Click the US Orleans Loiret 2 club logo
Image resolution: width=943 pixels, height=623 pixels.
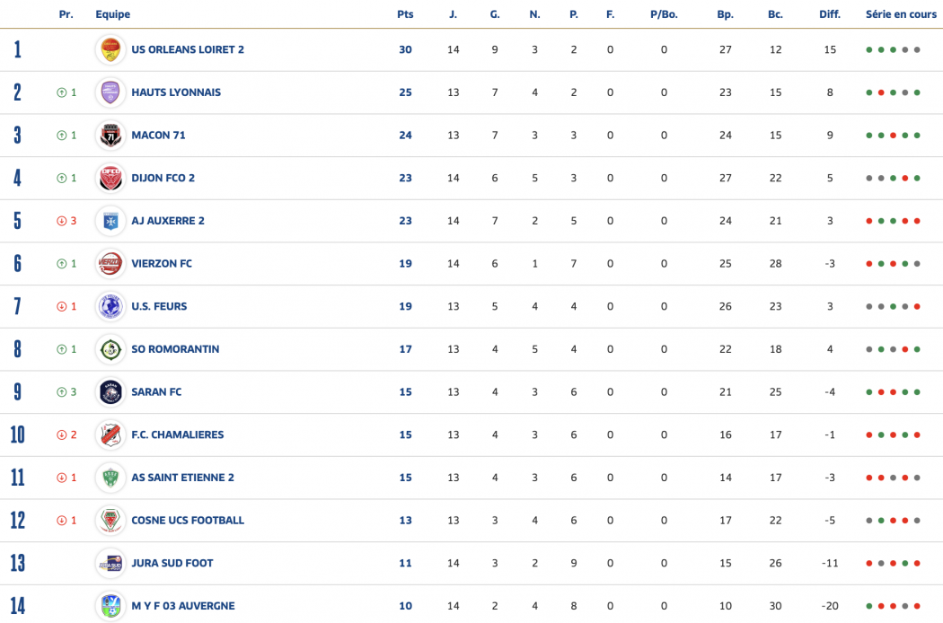[110, 49]
